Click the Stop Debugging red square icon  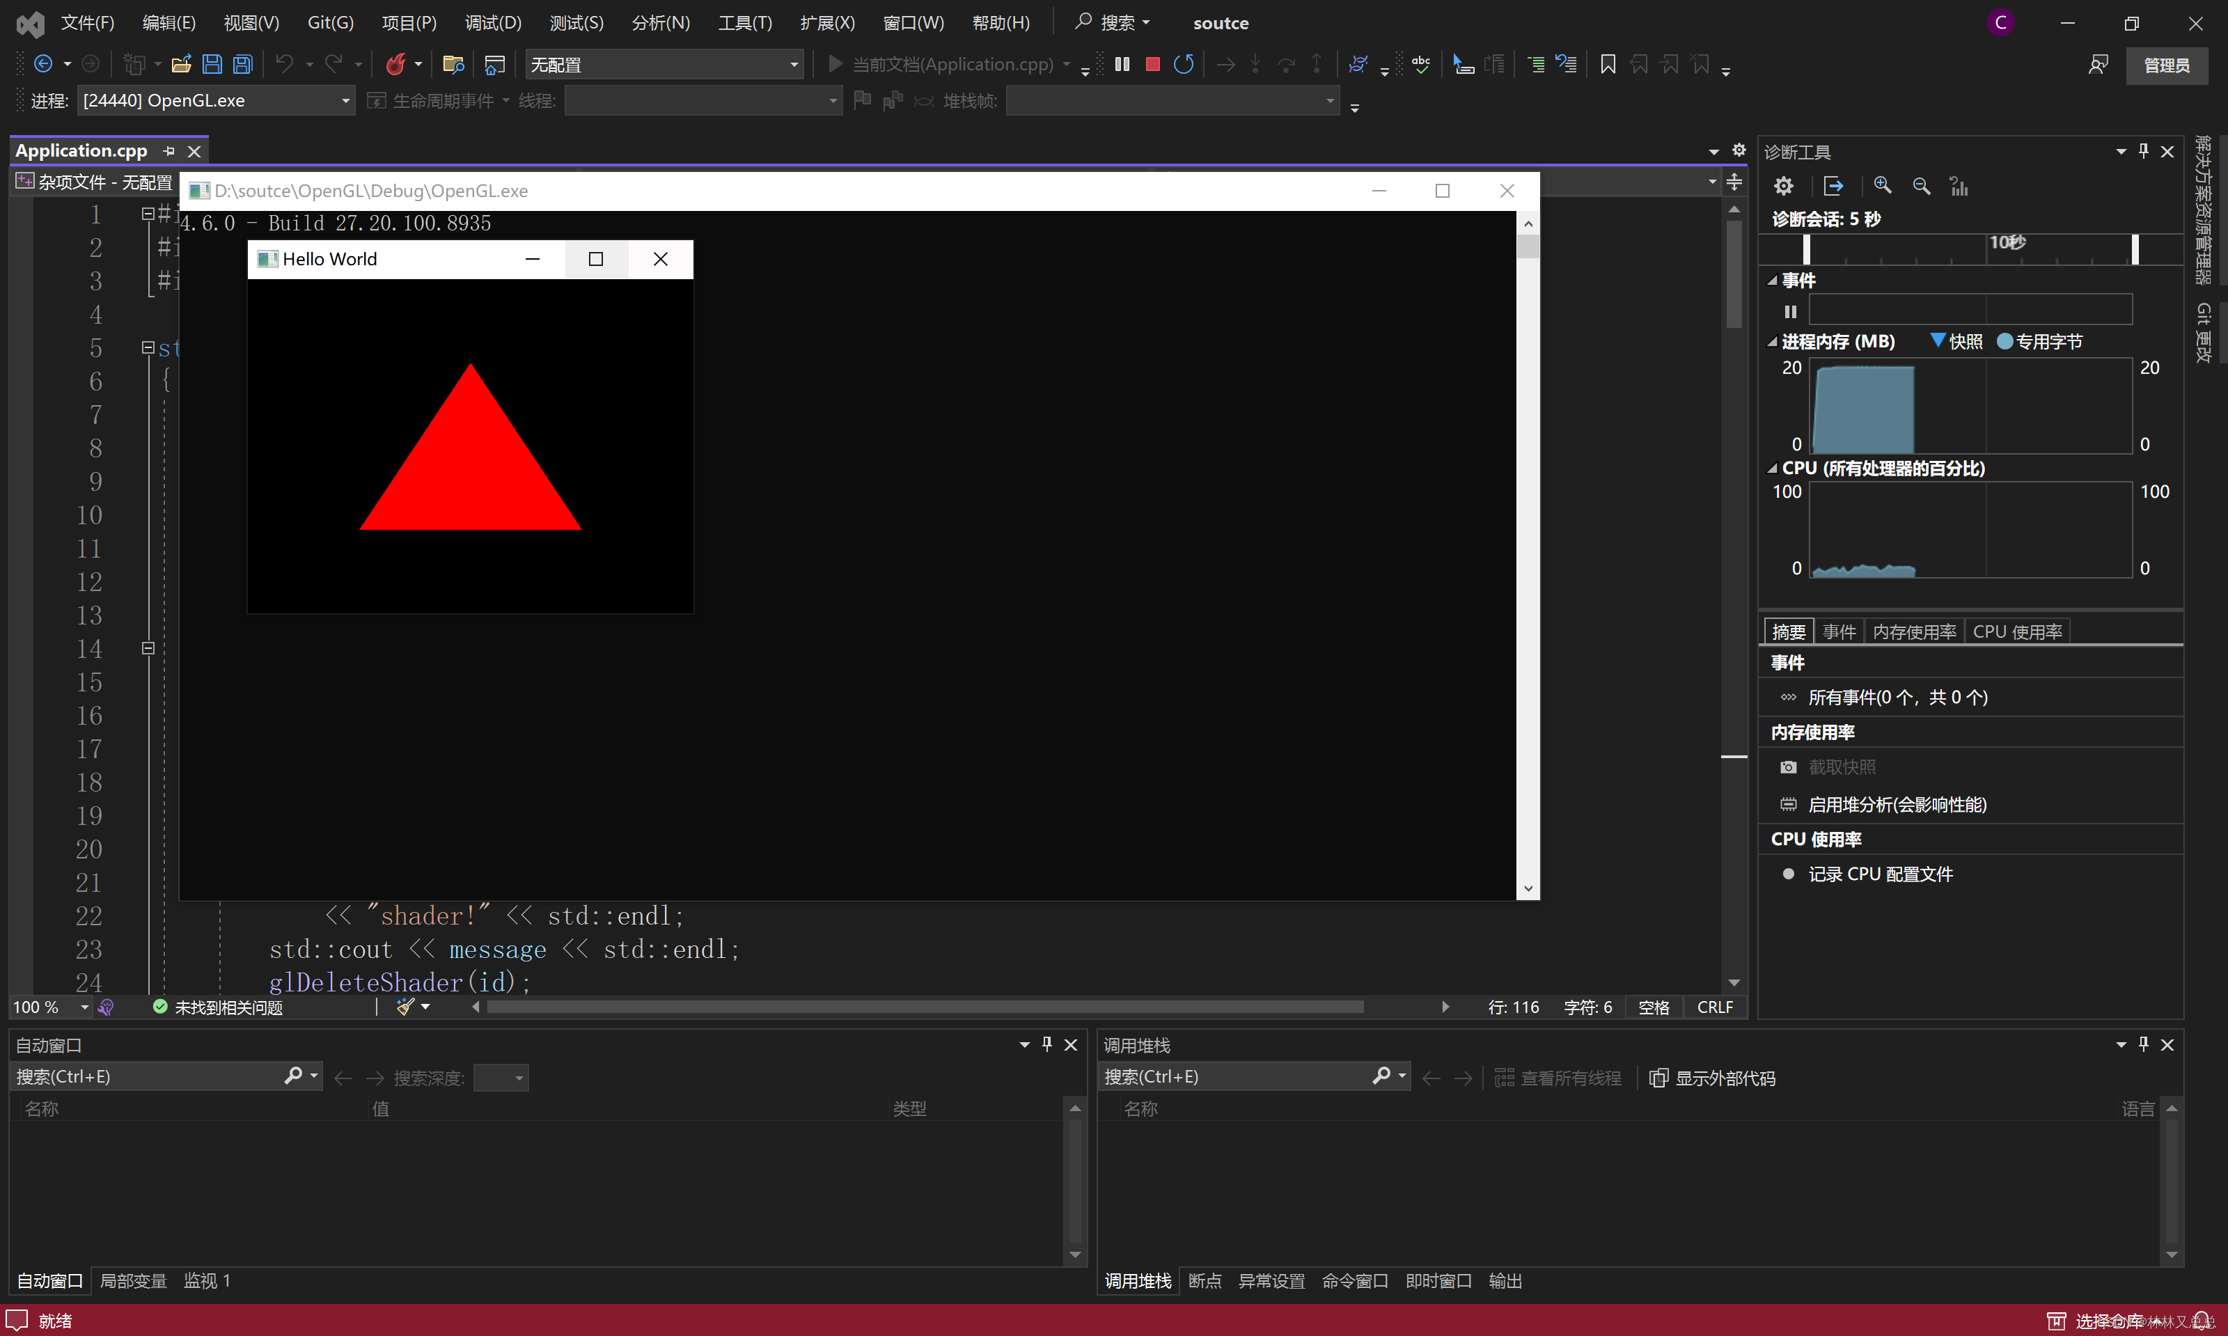tap(1152, 64)
